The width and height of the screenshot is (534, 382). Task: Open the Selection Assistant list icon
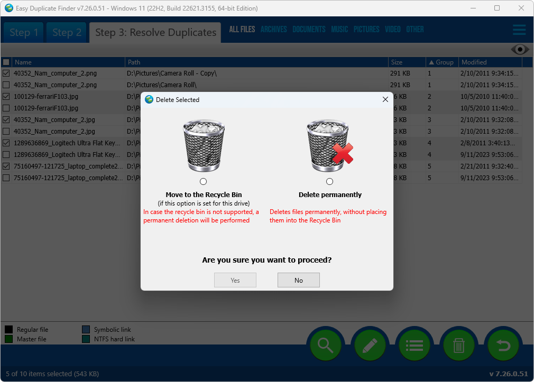coord(414,344)
